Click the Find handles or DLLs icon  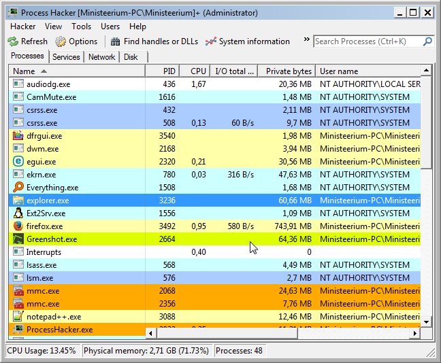pyautogui.click(x=116, y=41)
